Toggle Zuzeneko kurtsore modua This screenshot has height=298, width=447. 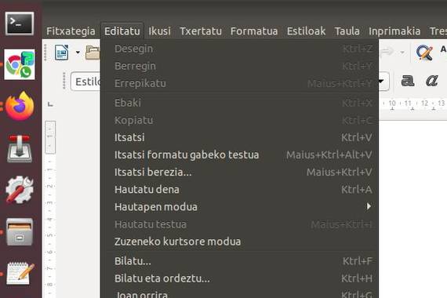tap(239, 242)
